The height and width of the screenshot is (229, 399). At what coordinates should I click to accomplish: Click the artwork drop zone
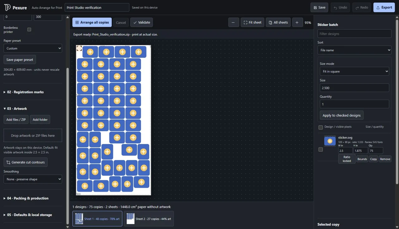33,136
